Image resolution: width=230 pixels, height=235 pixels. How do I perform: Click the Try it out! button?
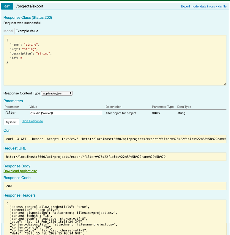(11, 122)
